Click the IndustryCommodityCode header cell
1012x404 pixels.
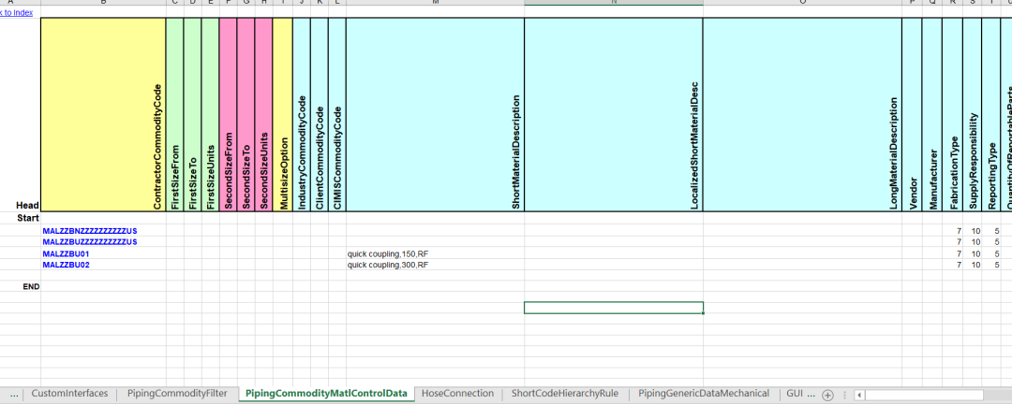point(302,114)
